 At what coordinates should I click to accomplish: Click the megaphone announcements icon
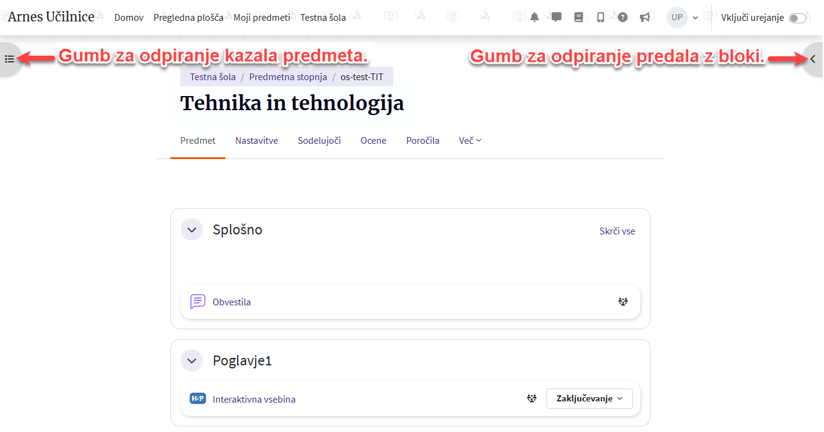[644, 18]
